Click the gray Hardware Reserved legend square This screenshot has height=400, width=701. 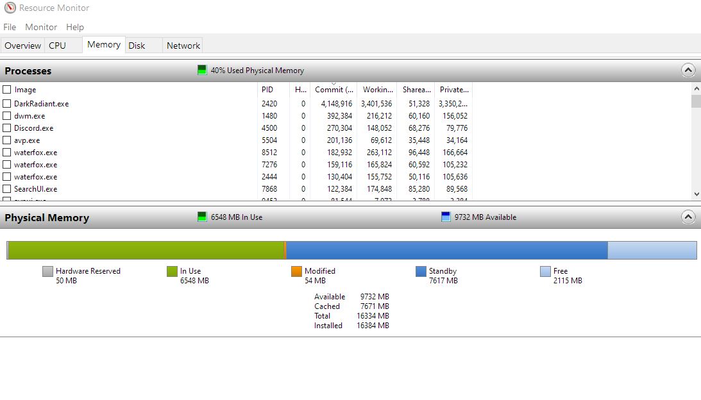(47, 271)
